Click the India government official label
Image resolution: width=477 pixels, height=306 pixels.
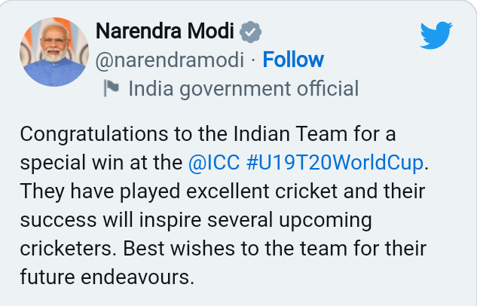tap(243, 89)
